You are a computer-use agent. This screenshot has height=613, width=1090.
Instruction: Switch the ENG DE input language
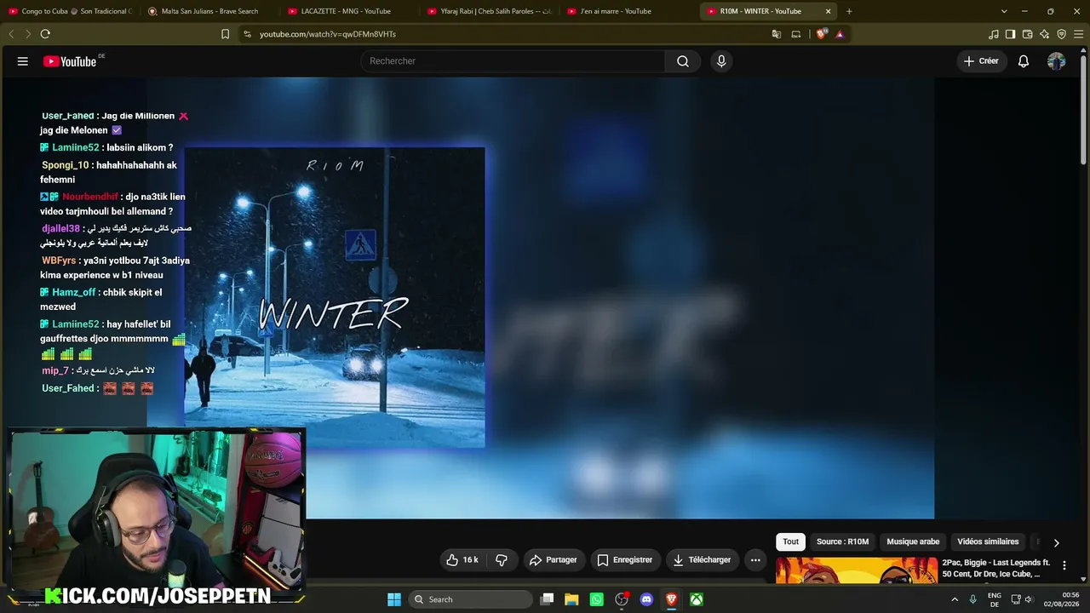[994, 599]
